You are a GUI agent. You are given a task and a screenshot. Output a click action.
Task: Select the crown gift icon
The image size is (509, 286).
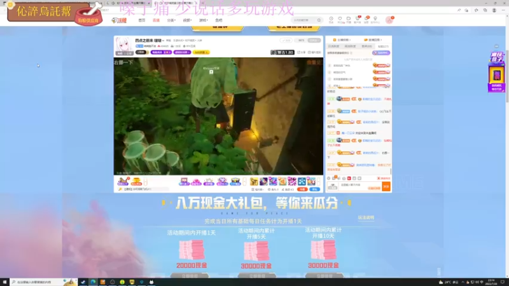(x=209, y=181)
